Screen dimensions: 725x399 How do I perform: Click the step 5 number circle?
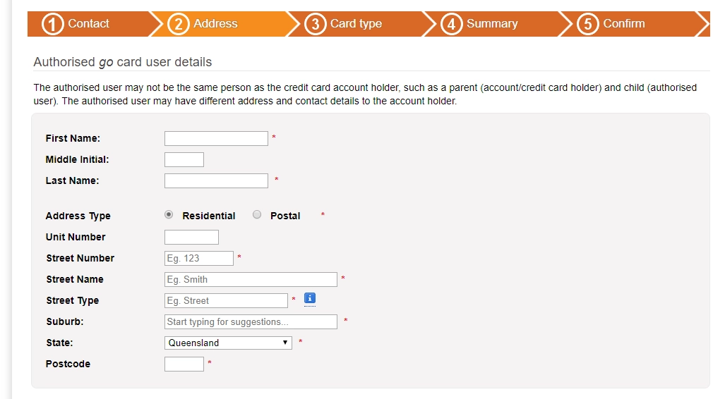(x=587, y=24)
